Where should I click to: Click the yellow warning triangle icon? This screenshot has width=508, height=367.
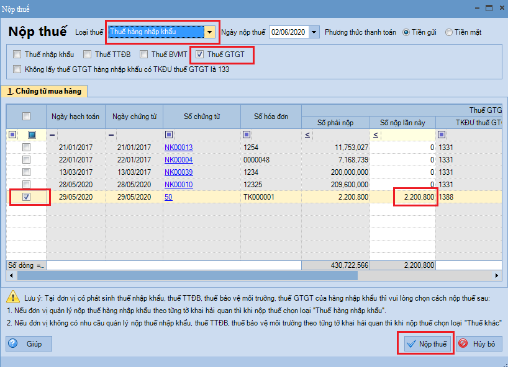coord(13,296)
